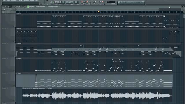Click the scroll-right arrow of the Playlist scrollbar
Viewport: 185px width, 104px height.
182,9
